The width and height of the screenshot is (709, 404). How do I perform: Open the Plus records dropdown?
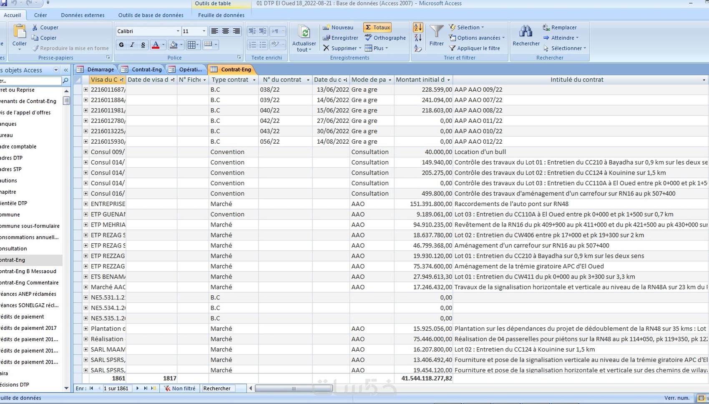(377, 48)
